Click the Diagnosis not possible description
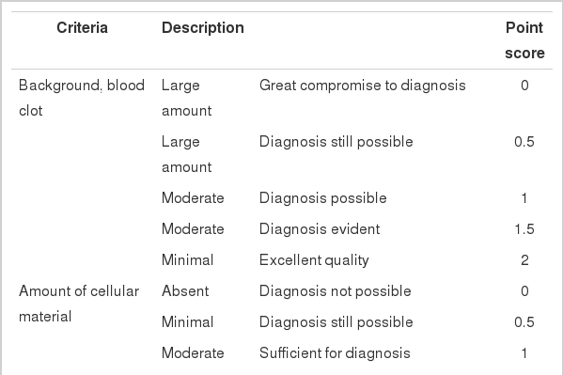563x375 pixels. pyautogui.click(x=335, y=291)
